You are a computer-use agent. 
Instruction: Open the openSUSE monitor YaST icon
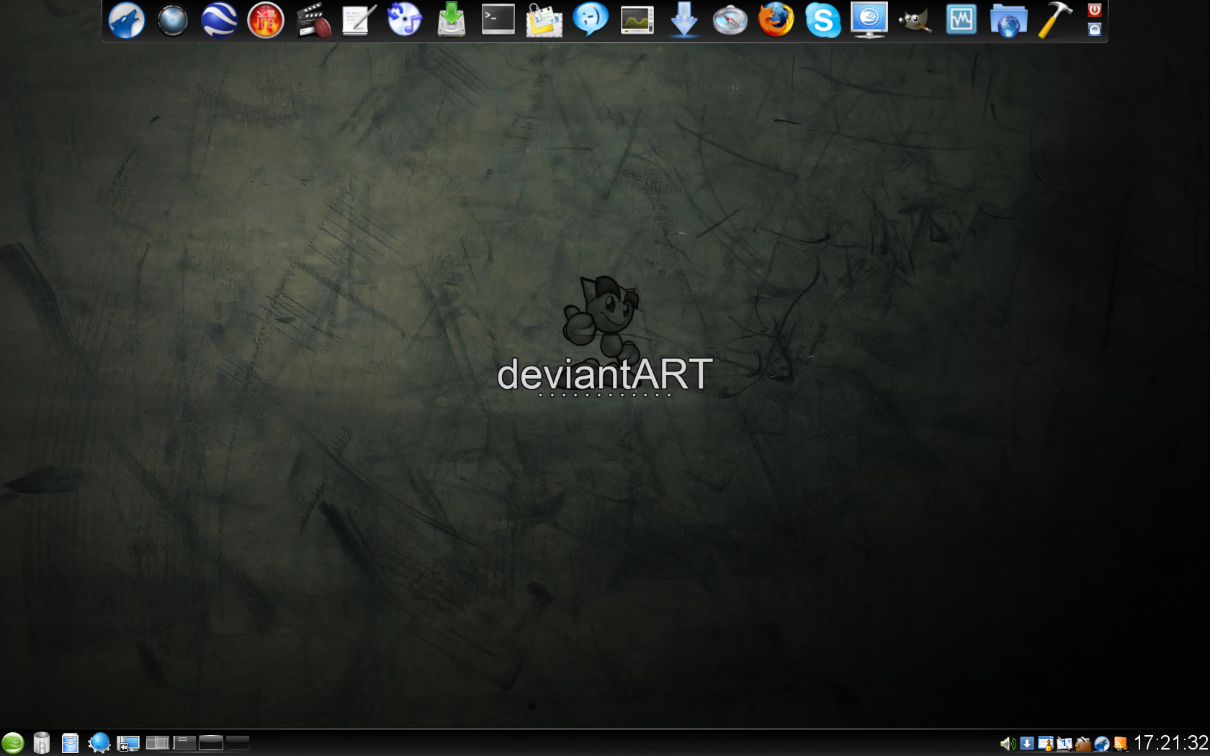869,19
